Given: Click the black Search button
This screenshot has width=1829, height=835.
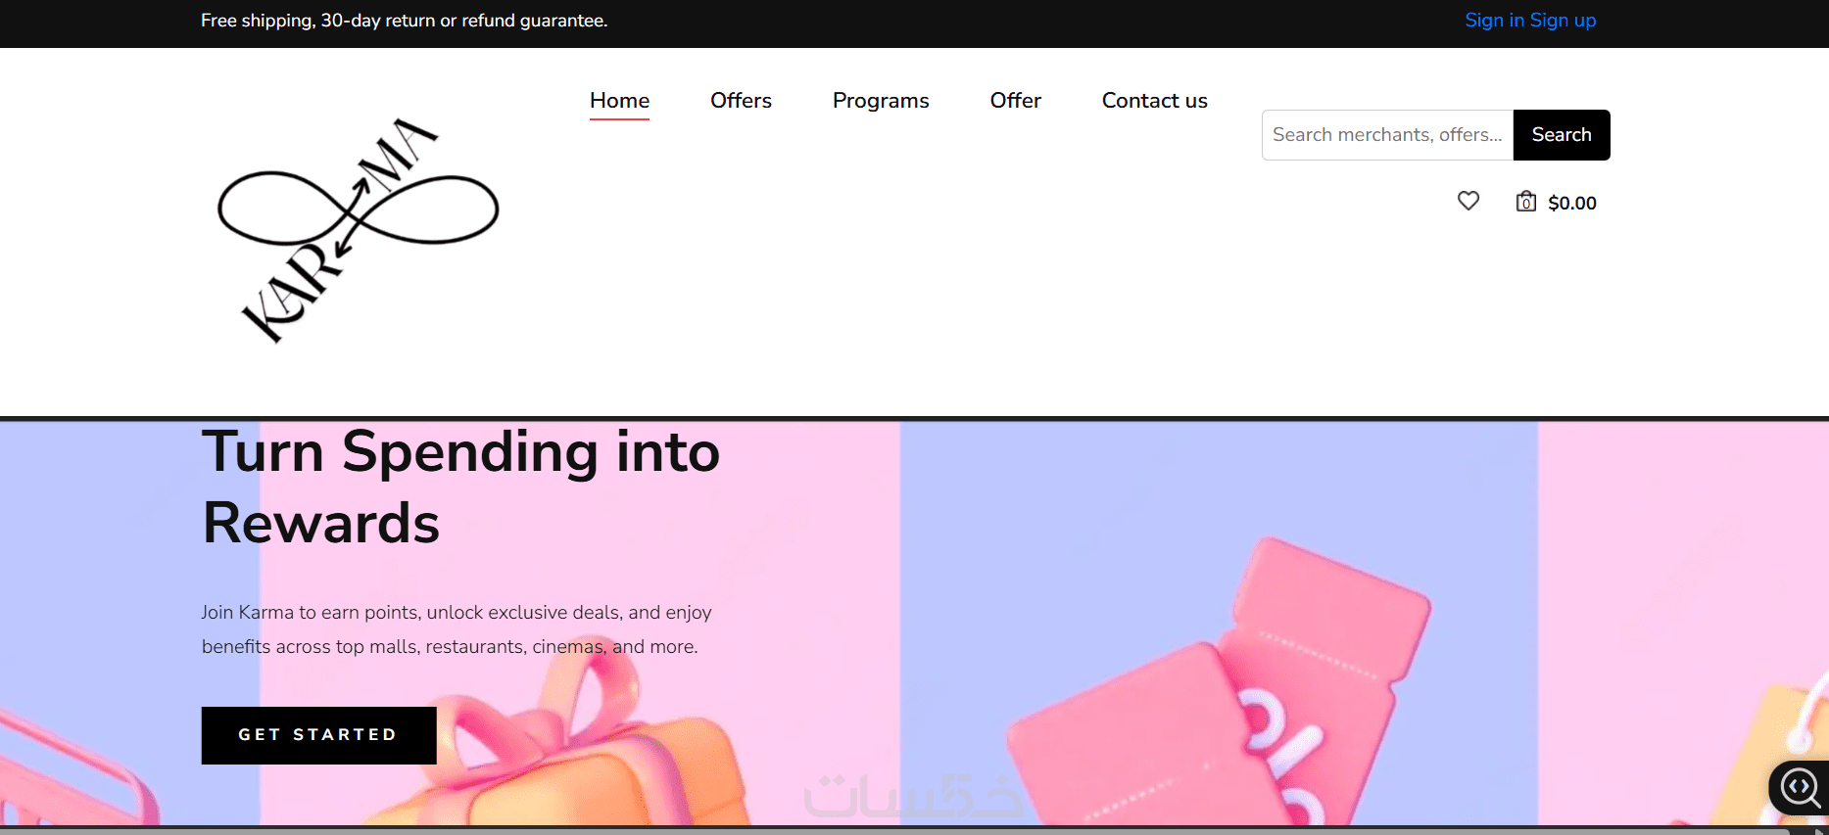Looking at the screenshot, I should [x=1562, y=135].
